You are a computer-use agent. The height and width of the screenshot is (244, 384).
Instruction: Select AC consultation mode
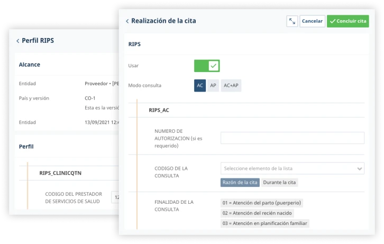click(200, 86)
